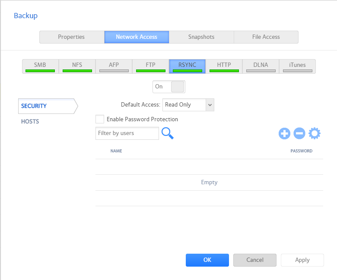Open the HOSTS section
This screenshot has width=337, height=280.
coord(30,122)
